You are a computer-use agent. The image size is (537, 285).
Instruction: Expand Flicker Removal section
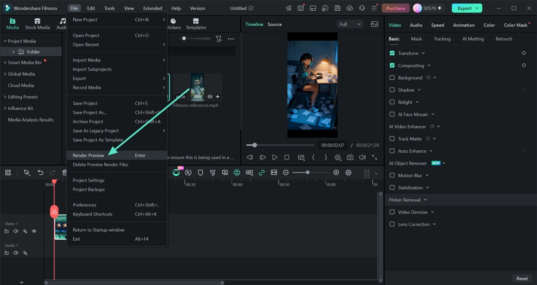(425, 200)
